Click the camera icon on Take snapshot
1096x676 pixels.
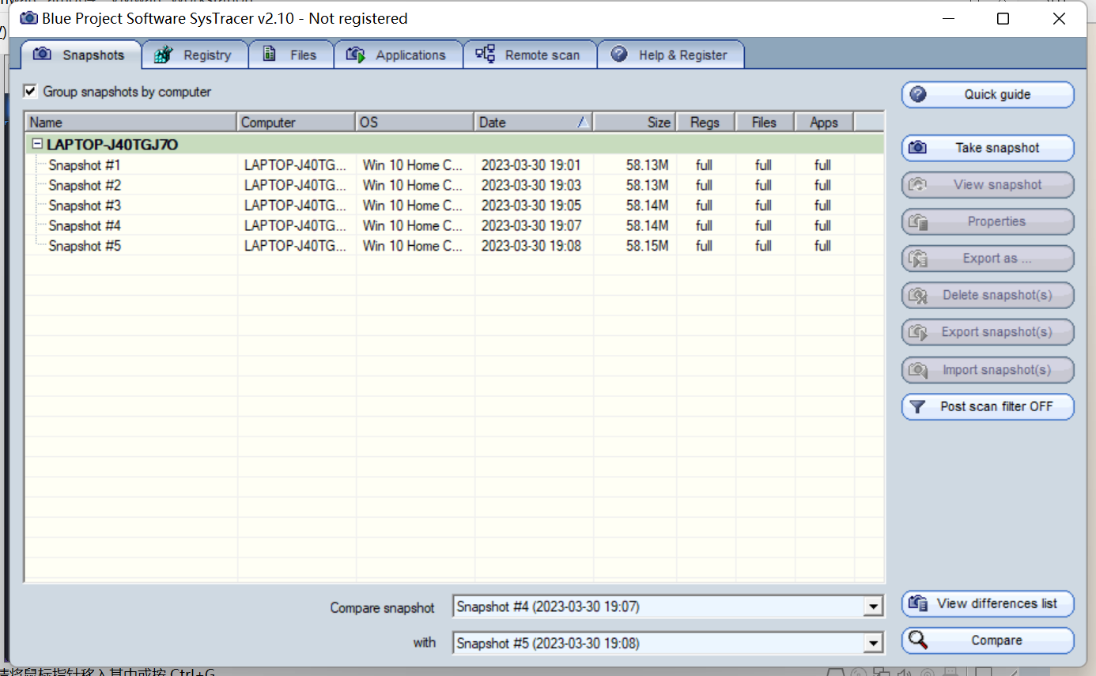(917, 148)
